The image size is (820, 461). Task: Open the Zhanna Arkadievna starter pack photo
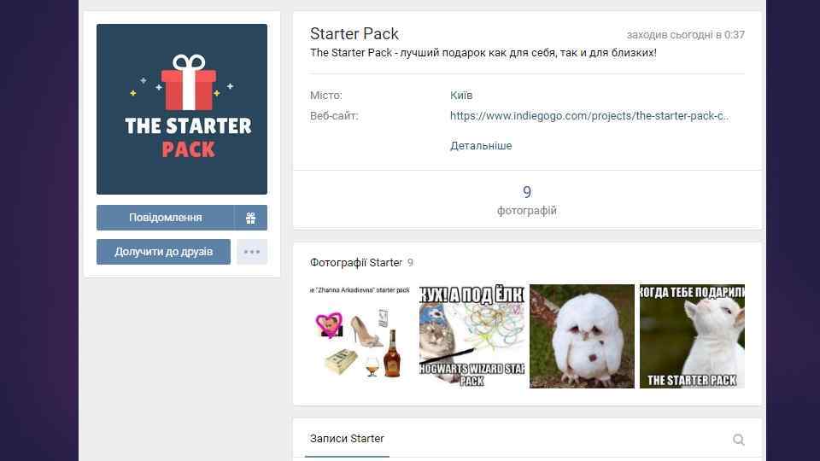coord(361,336)
